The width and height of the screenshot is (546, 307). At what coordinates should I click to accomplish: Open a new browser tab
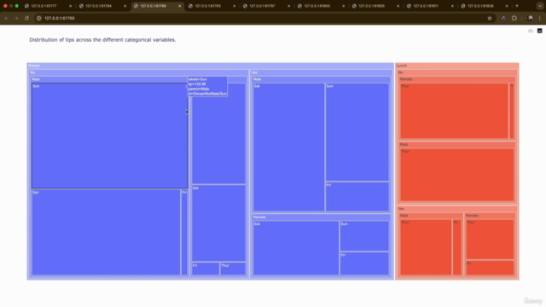(x=517, y=6)
